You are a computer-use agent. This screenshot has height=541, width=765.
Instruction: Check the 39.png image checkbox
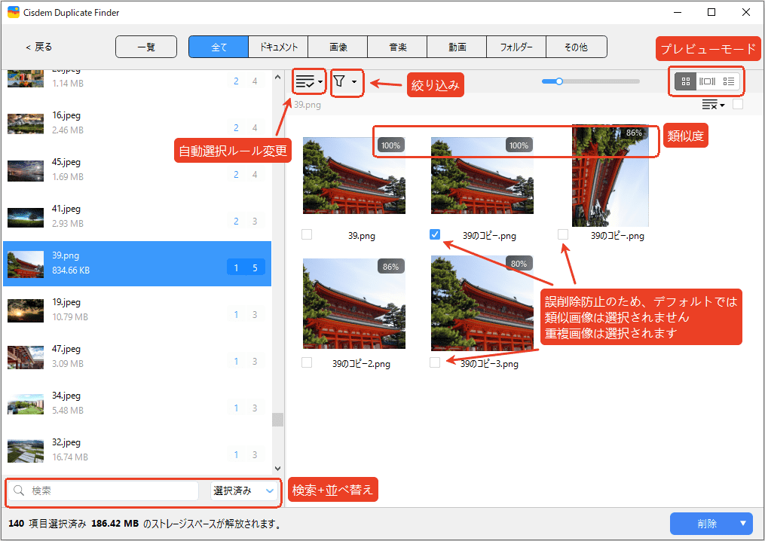tap(307, 234)
